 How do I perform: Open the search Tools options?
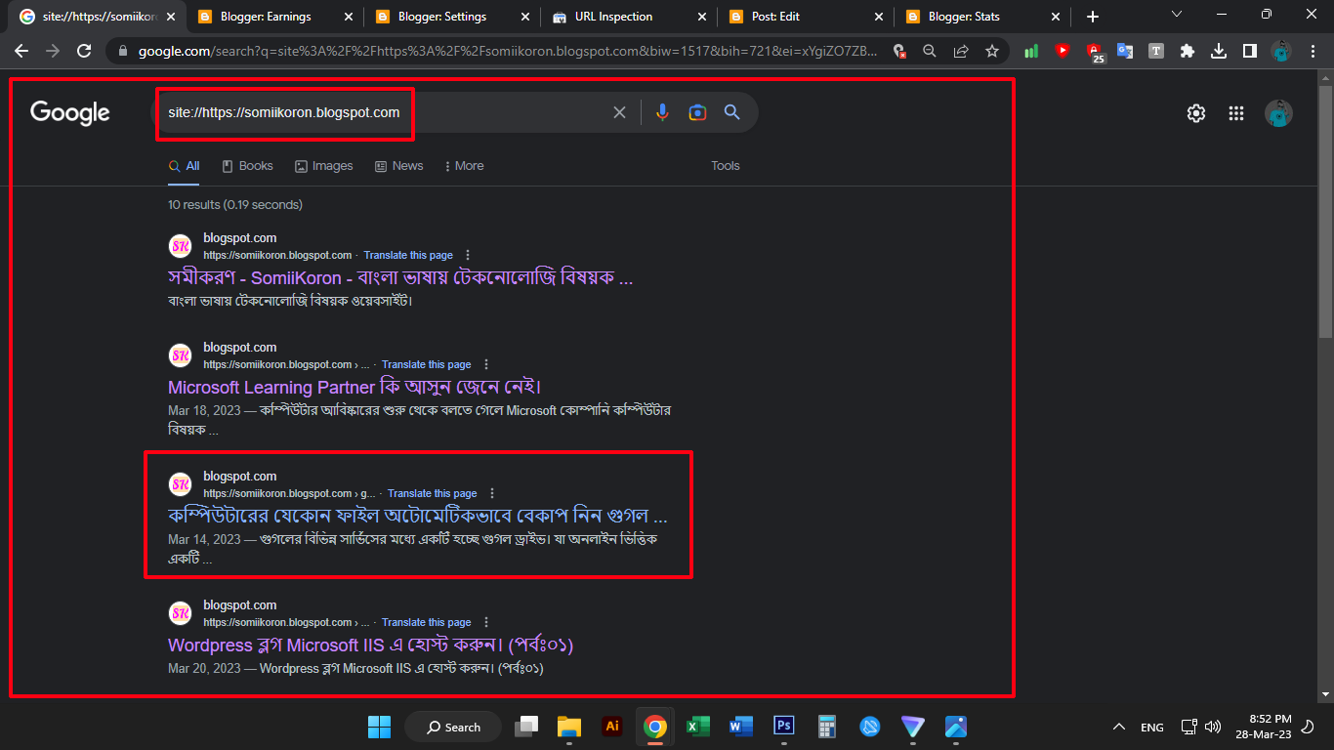click(726, 166)
